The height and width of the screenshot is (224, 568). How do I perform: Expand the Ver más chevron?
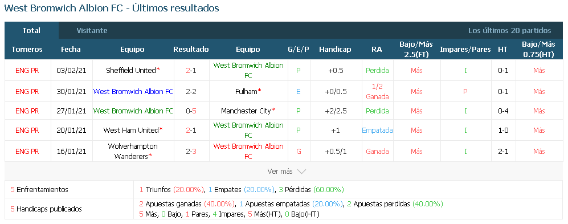click(301, 172)
